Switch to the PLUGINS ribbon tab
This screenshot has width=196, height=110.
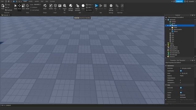pyautogui.click(x=52, y=1)
